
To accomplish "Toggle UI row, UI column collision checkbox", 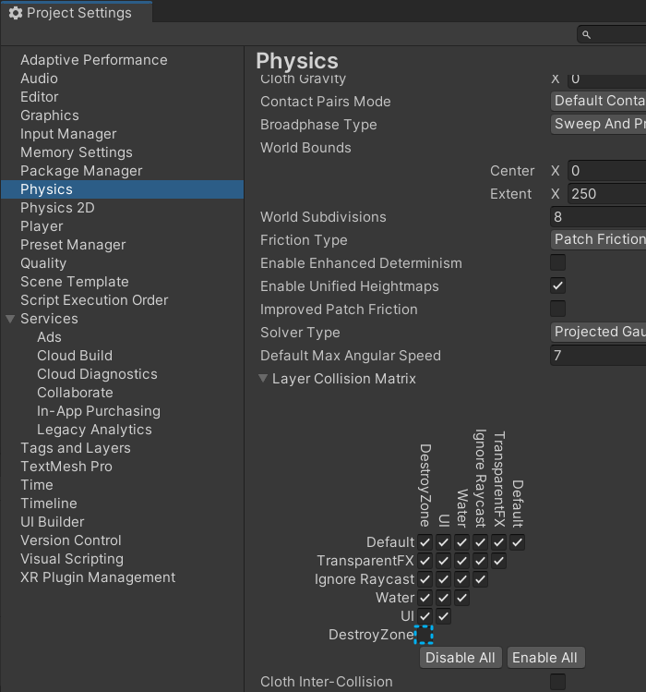I will tap(443, 616).
